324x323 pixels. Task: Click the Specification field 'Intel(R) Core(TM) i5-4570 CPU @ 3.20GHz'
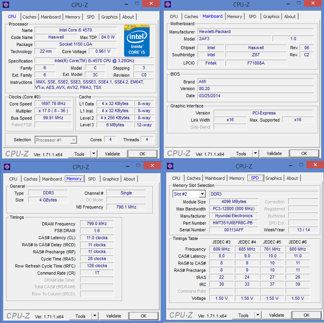94,61
